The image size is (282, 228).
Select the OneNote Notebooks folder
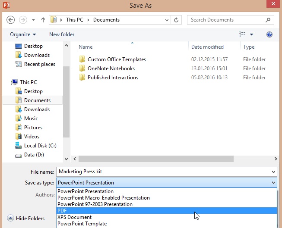click(x=111, y=69)
